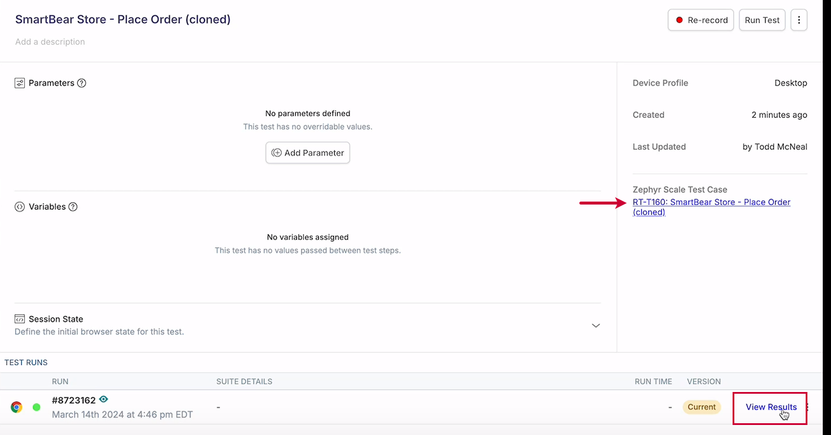The image size is (831, 435).
Task: Click the Parameters help question-mark icon
Action: [x=82, y=83]
